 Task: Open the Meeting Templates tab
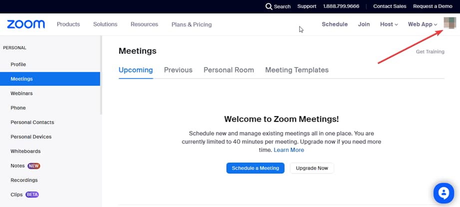tap(297, 70)
